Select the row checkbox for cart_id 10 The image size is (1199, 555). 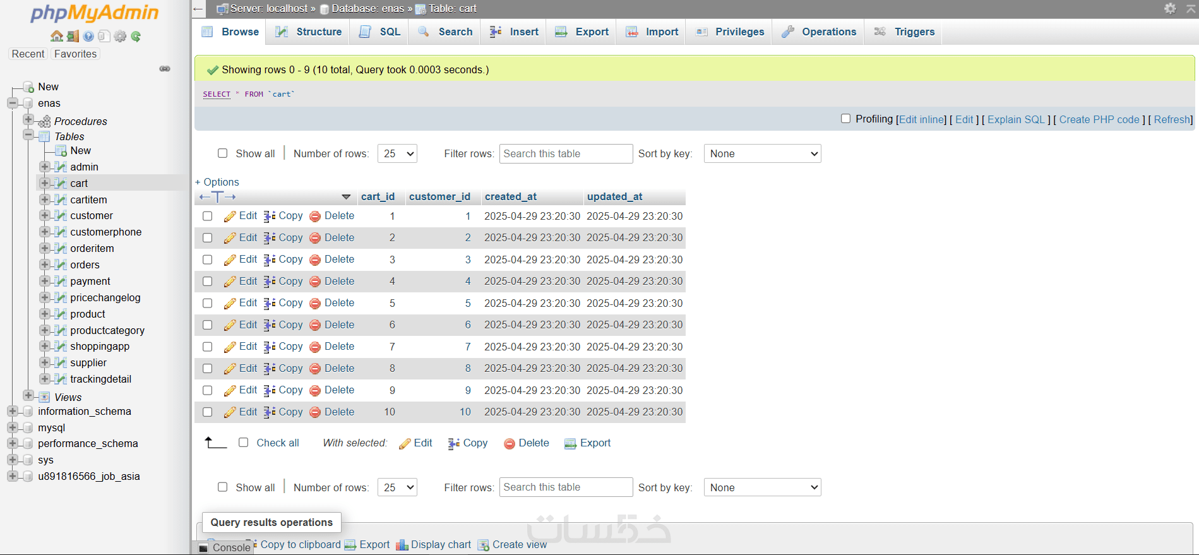pos(207,412)
